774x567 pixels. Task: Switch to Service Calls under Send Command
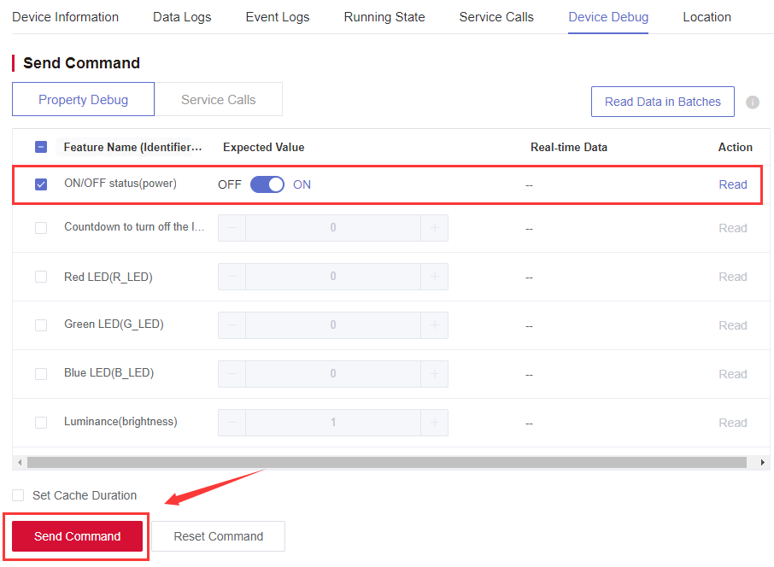tap(218, 99)
